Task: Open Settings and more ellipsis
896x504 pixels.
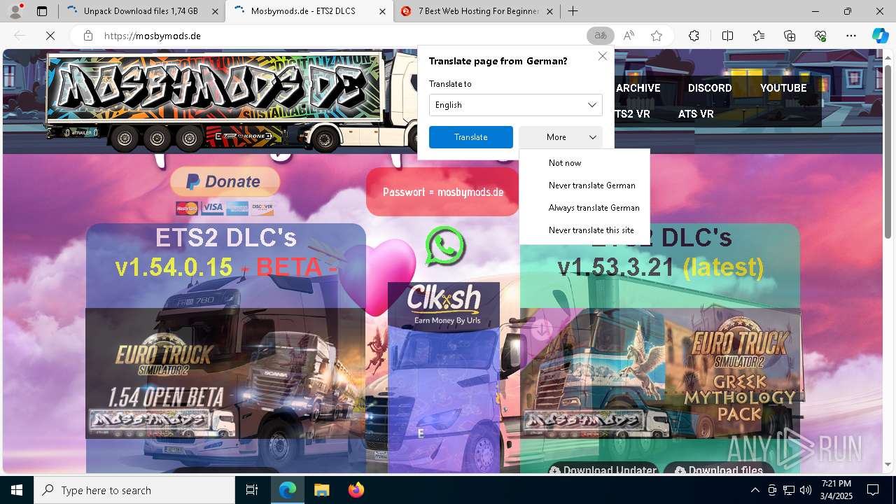Action: (851, 36)
